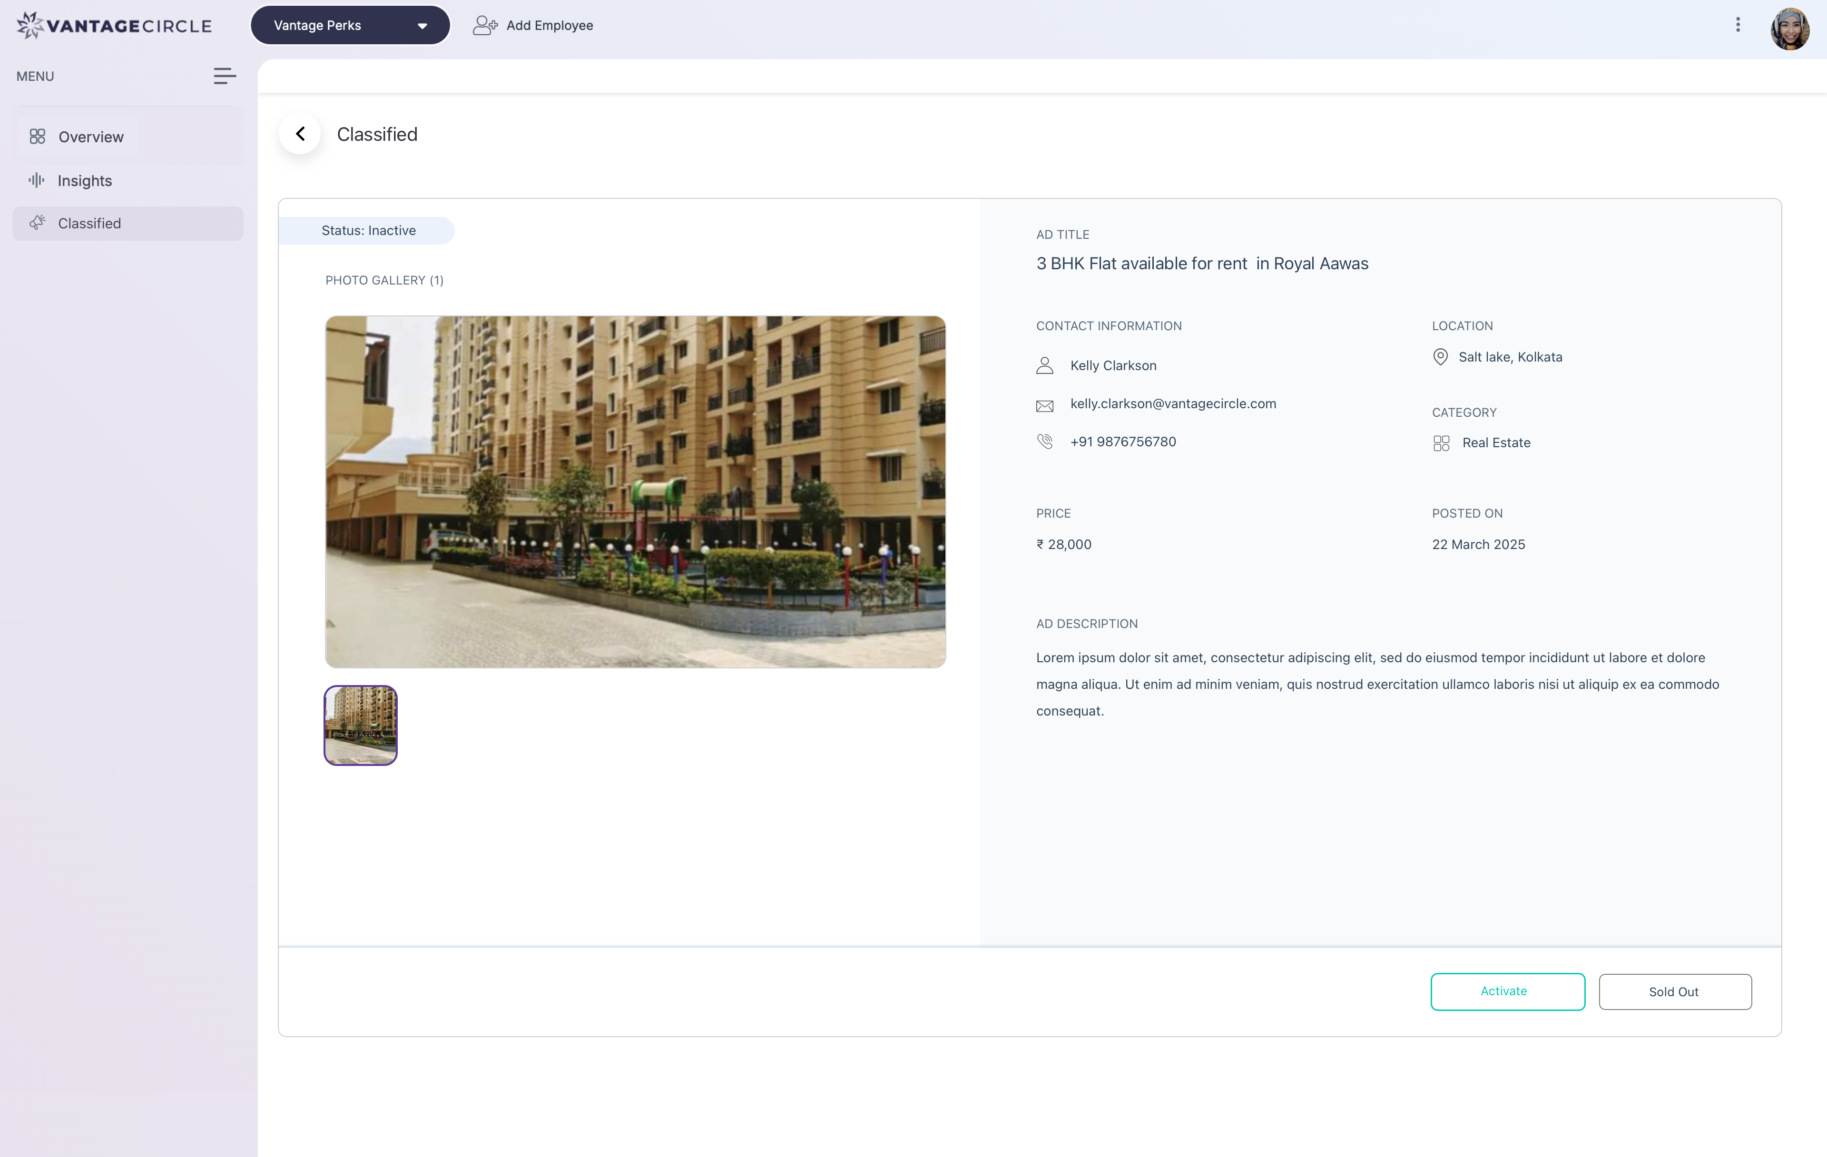Click the user profile avatar
The width and height of the screenshot is (1827, 1157).
pos(1789,29)
